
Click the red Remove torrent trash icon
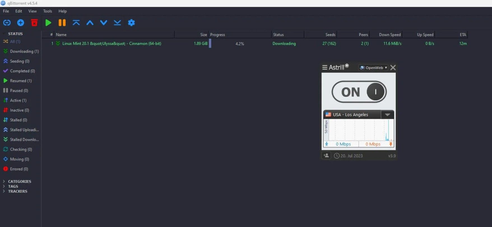pyautogui.click(x=34, y=23)
